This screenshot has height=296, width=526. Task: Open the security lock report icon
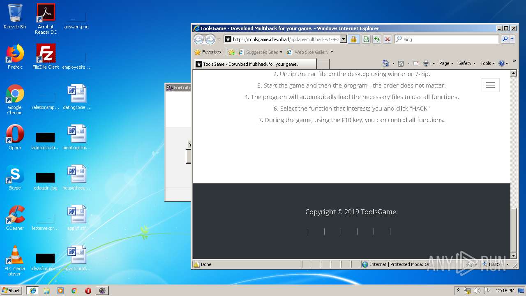point(353,39)
